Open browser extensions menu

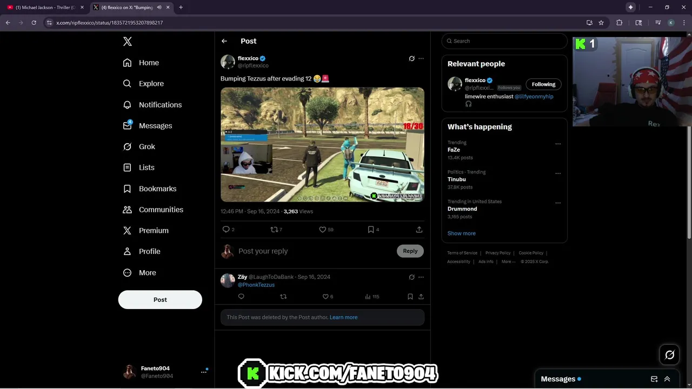620,23
